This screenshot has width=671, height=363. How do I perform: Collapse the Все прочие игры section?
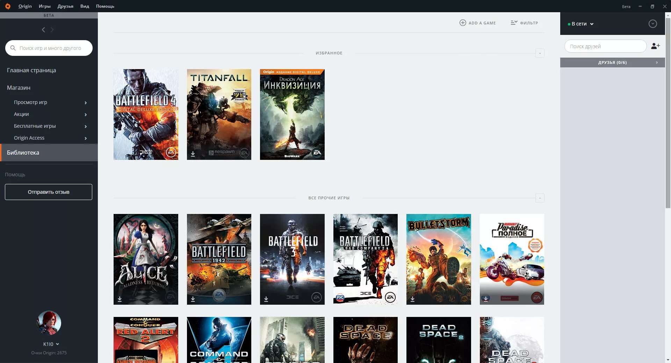click(x=540, y=198)
